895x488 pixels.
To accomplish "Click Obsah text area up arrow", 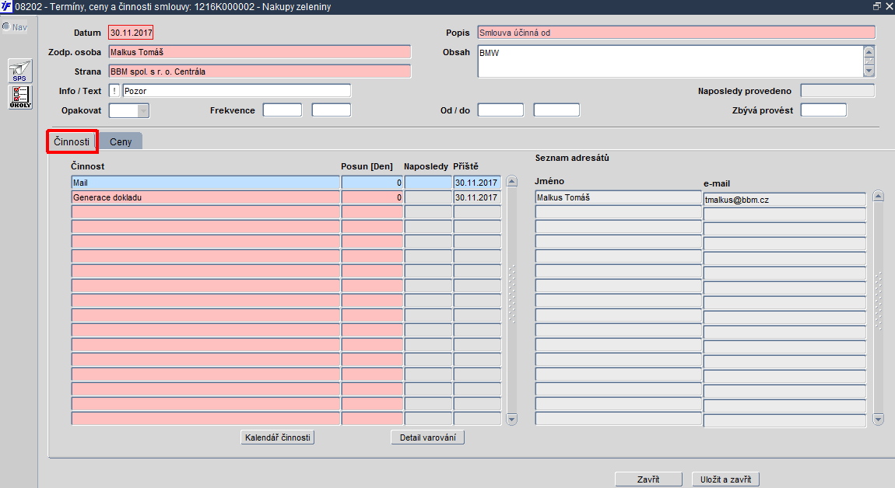I will point(869,51).
